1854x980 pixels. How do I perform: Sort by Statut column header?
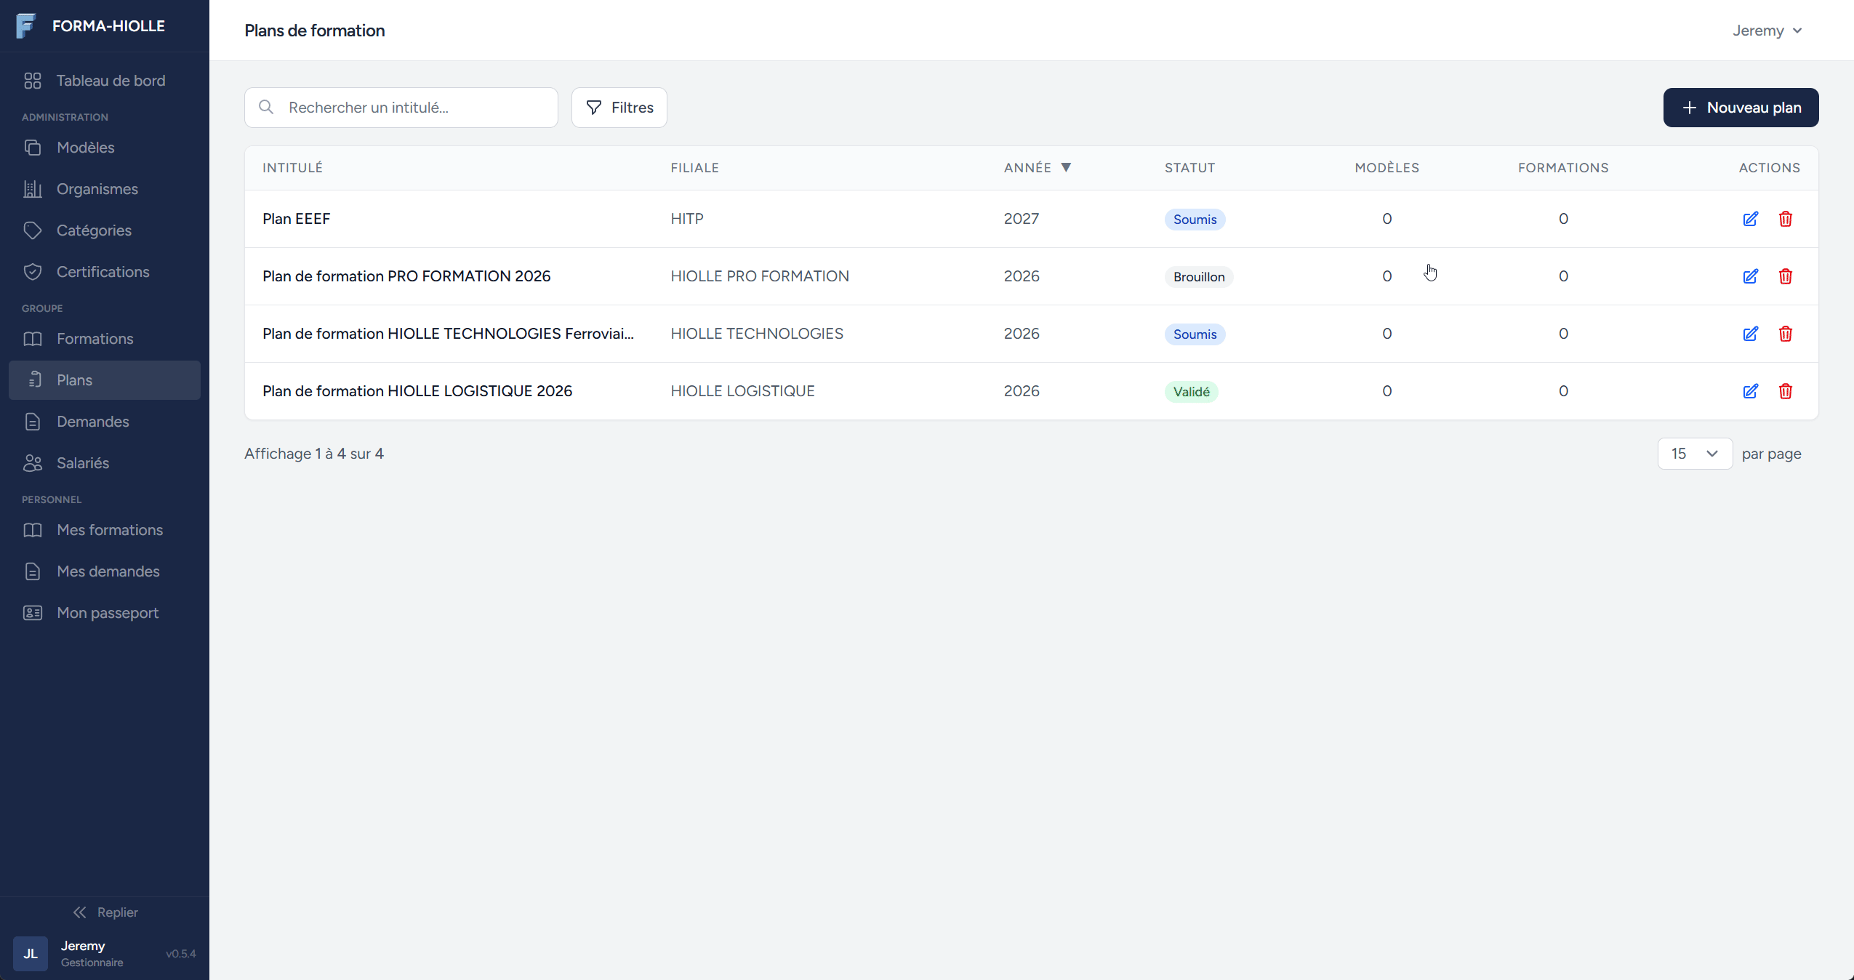tap(1189, 168)
